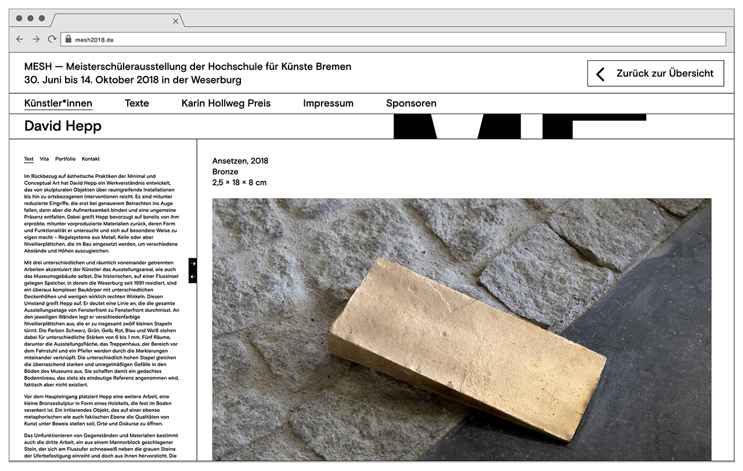Click the mesh2018.de address bar
This screenshot has width=743, height=471.
click(x=395, y=39)
